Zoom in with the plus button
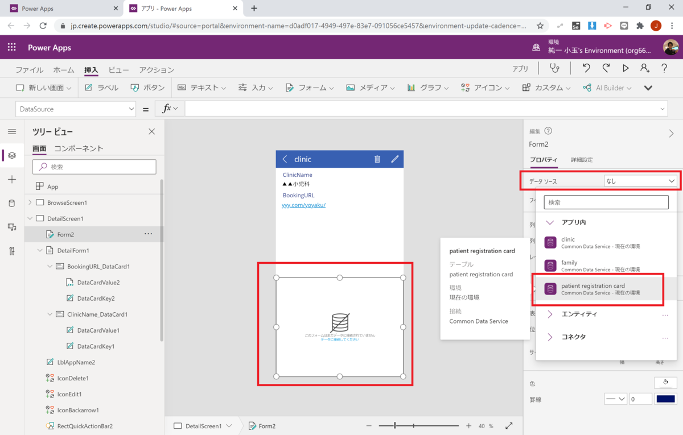 468,426
